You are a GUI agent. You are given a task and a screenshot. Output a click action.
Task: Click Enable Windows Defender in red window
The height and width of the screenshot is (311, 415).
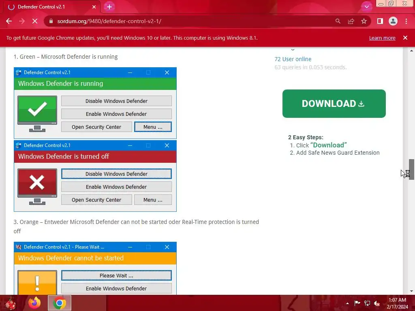coord(116,187)
